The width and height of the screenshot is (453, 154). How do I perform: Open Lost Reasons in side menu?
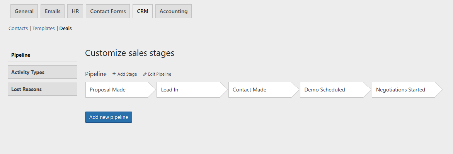pyautogui.click(x=43, y=89)
